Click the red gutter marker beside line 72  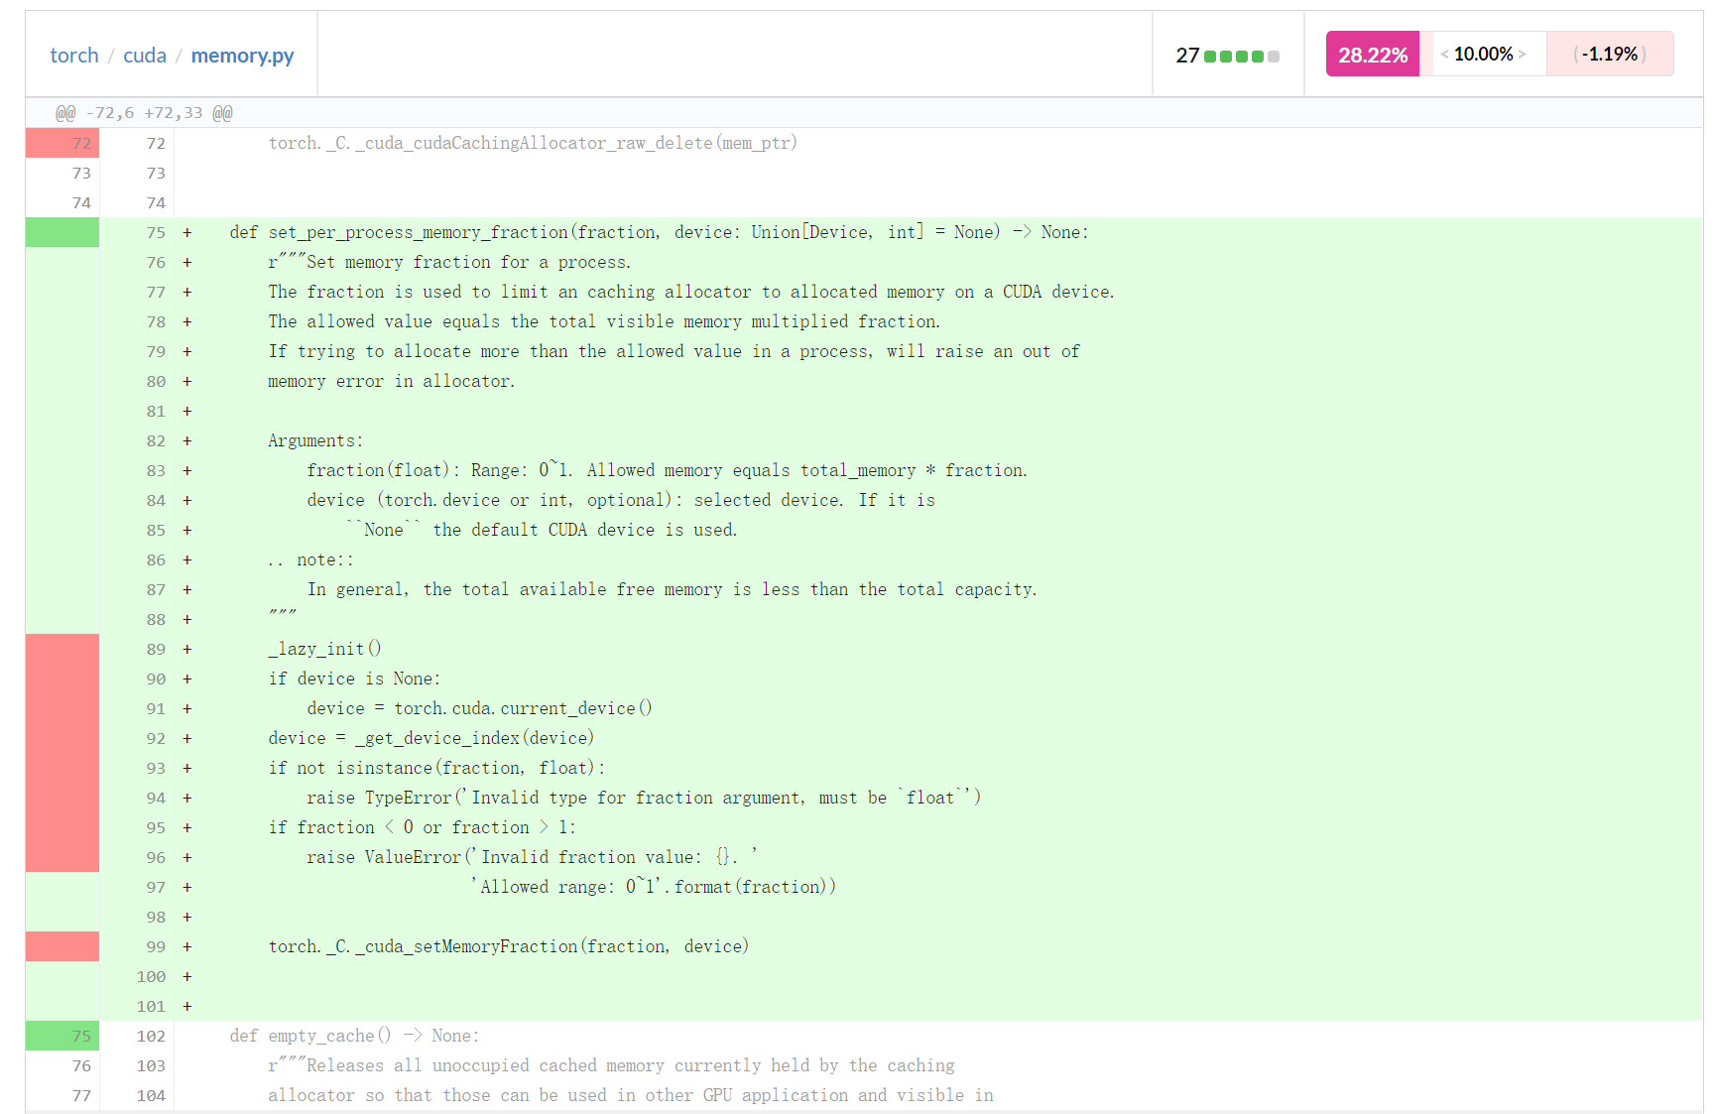(x=61, y=143)
